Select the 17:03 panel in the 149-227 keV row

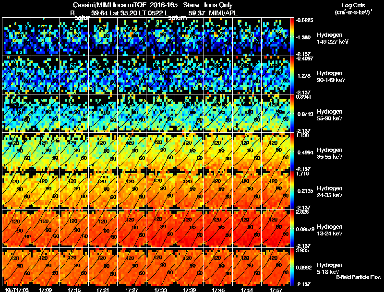[16, 37]
